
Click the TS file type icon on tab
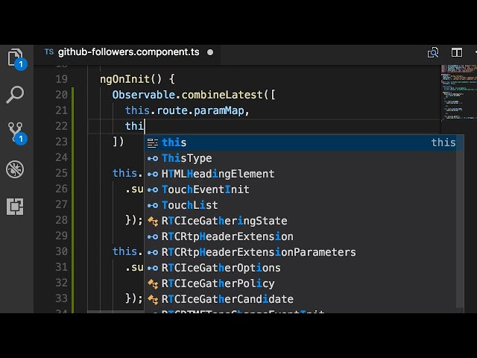click(x=49, y=51)
